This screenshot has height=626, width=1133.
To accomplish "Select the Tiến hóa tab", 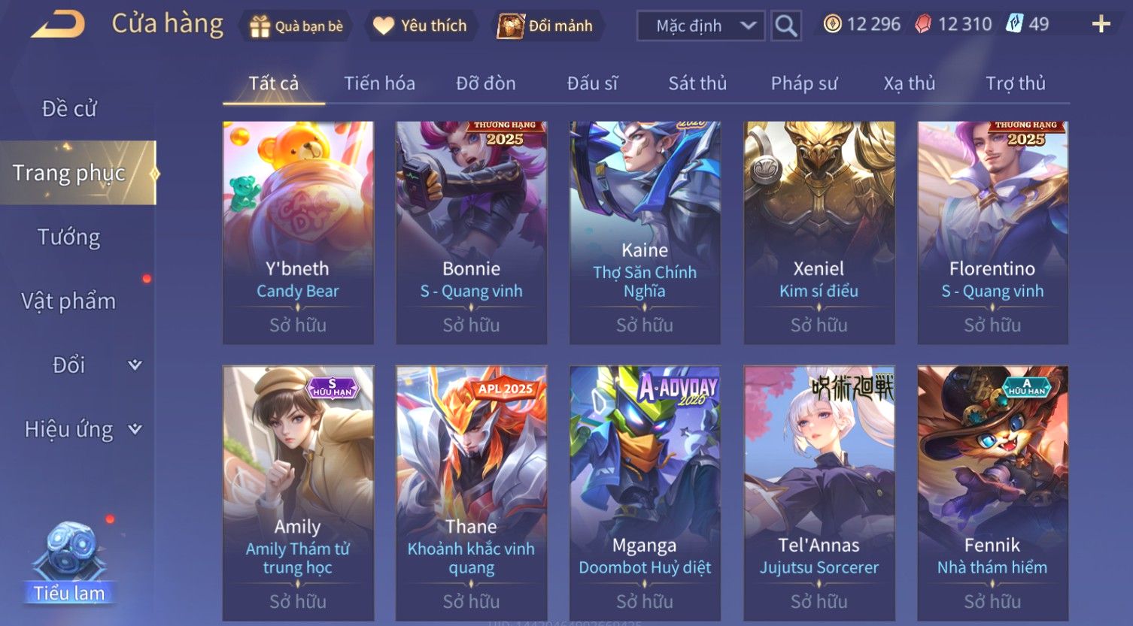I will coord(379,83).
